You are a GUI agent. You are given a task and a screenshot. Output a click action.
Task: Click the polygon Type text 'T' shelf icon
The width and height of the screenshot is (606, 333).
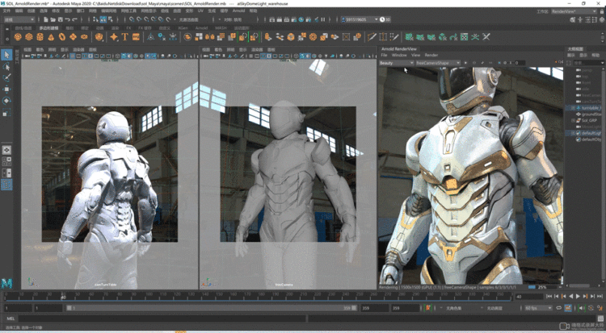pos(124,37)
